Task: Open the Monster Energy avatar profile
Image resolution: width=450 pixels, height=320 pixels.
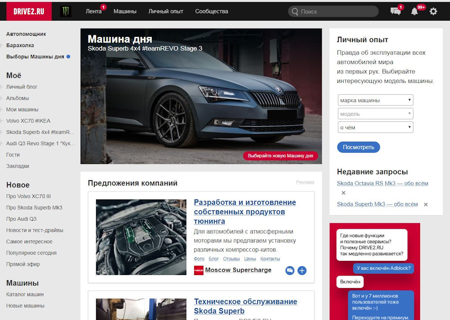Action: click(x=66, y=11)
